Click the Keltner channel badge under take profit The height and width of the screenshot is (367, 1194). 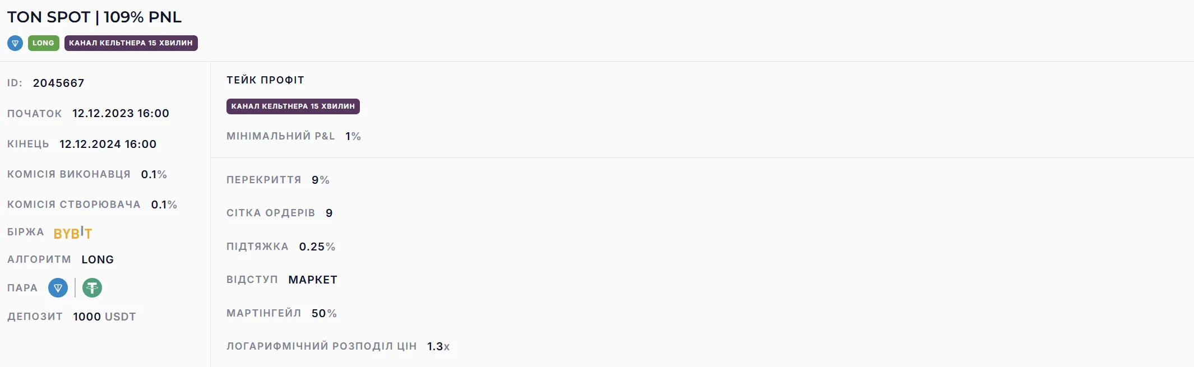[x=293, y=106]
